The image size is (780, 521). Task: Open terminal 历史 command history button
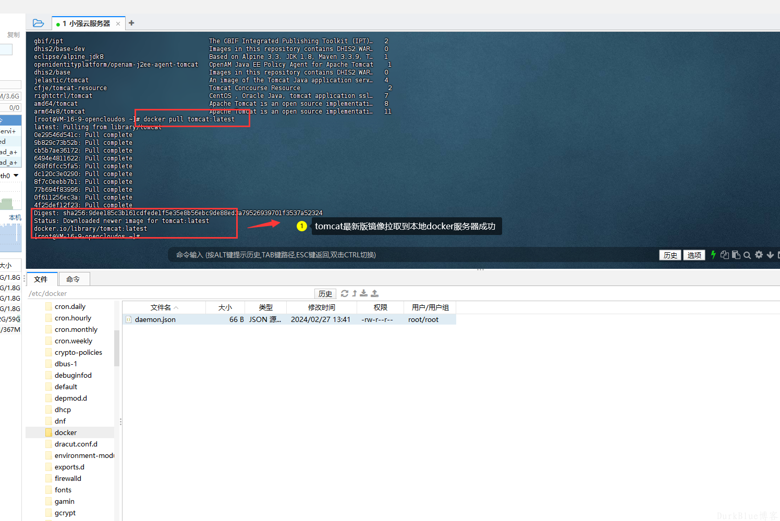click(671, 255)
